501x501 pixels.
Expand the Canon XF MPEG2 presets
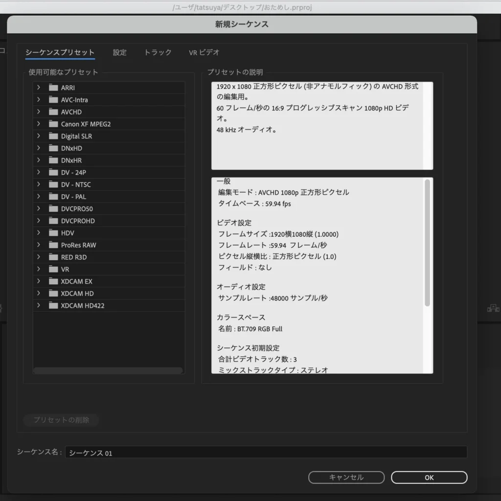pyautogui.click(x=39, y=124)
